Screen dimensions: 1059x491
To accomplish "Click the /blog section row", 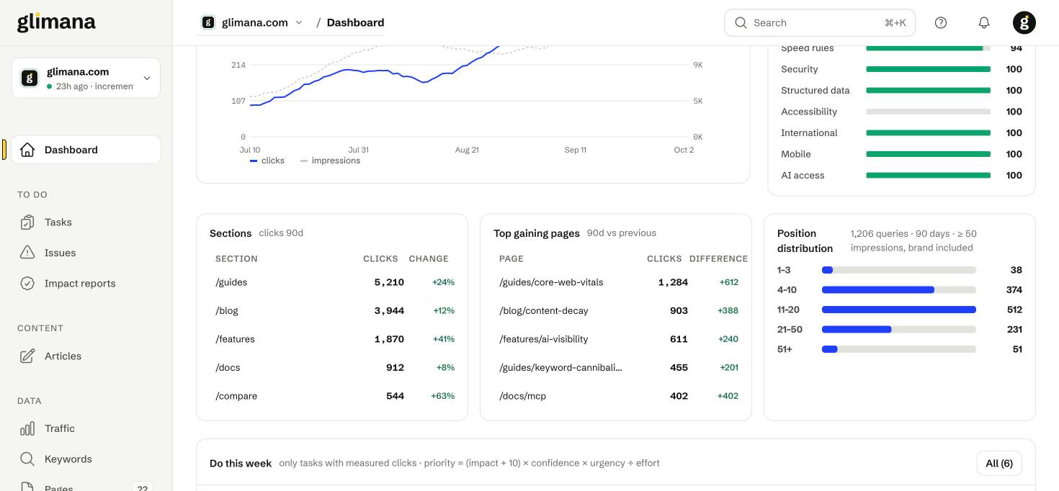I will (x=332, y=311).
